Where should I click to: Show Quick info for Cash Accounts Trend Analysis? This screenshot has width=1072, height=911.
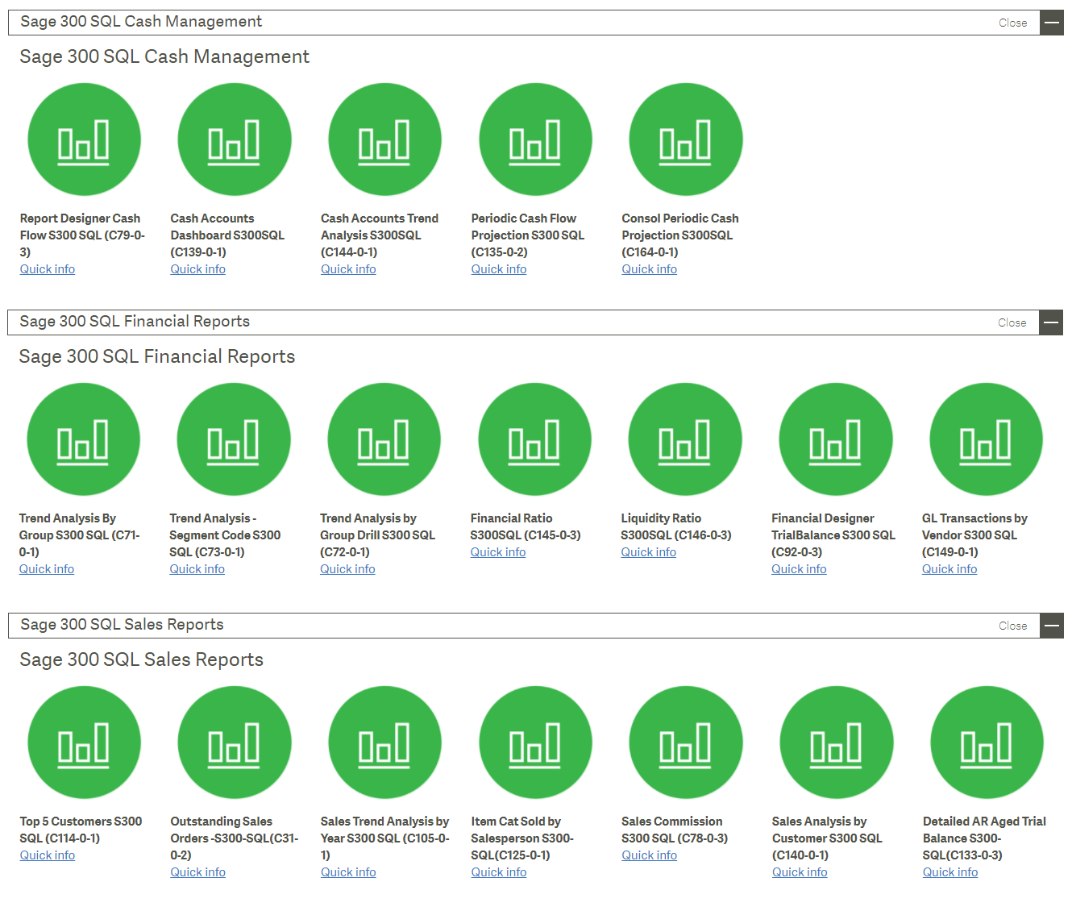coord(348,269)
